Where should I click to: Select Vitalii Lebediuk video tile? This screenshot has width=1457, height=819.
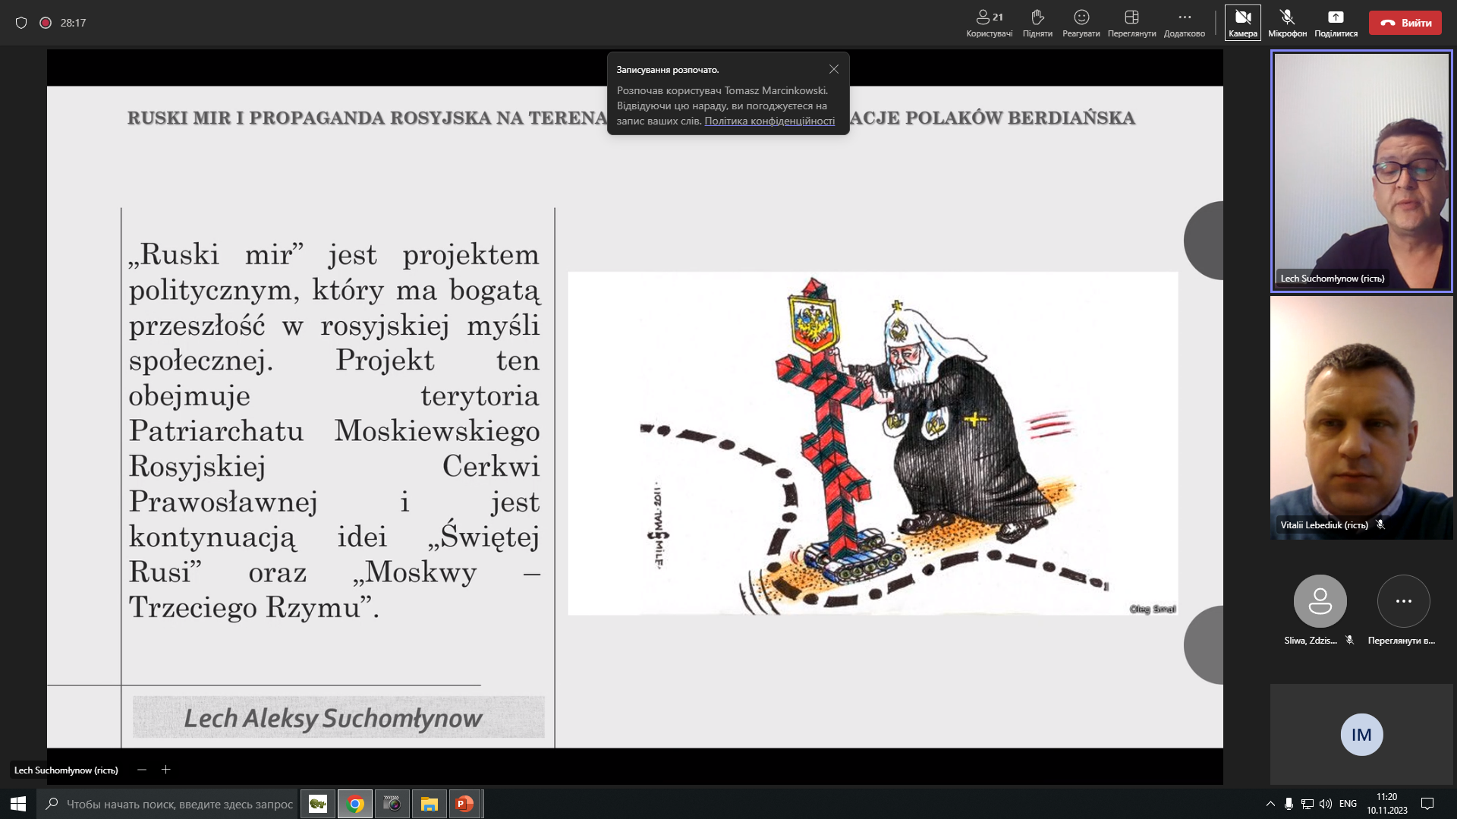(1361, 418)
